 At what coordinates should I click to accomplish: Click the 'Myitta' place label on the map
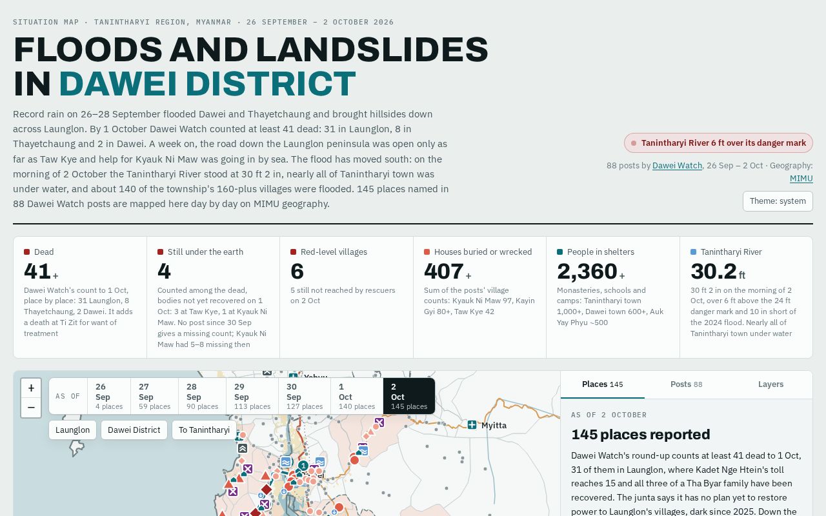tap(494, 426)
